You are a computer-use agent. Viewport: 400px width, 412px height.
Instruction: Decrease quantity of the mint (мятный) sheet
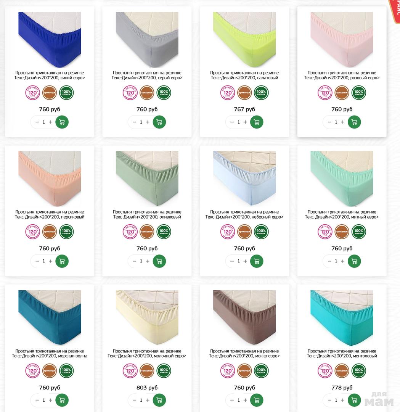pos(329,261)
